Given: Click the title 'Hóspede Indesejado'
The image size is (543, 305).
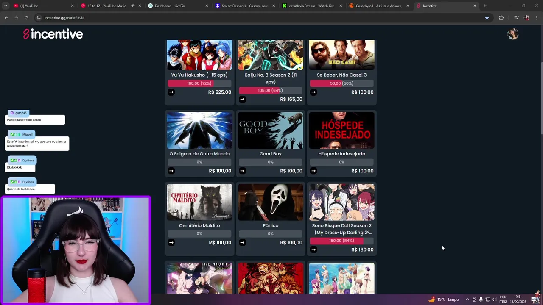Looking at the screenshot, I should coord(341,154).
